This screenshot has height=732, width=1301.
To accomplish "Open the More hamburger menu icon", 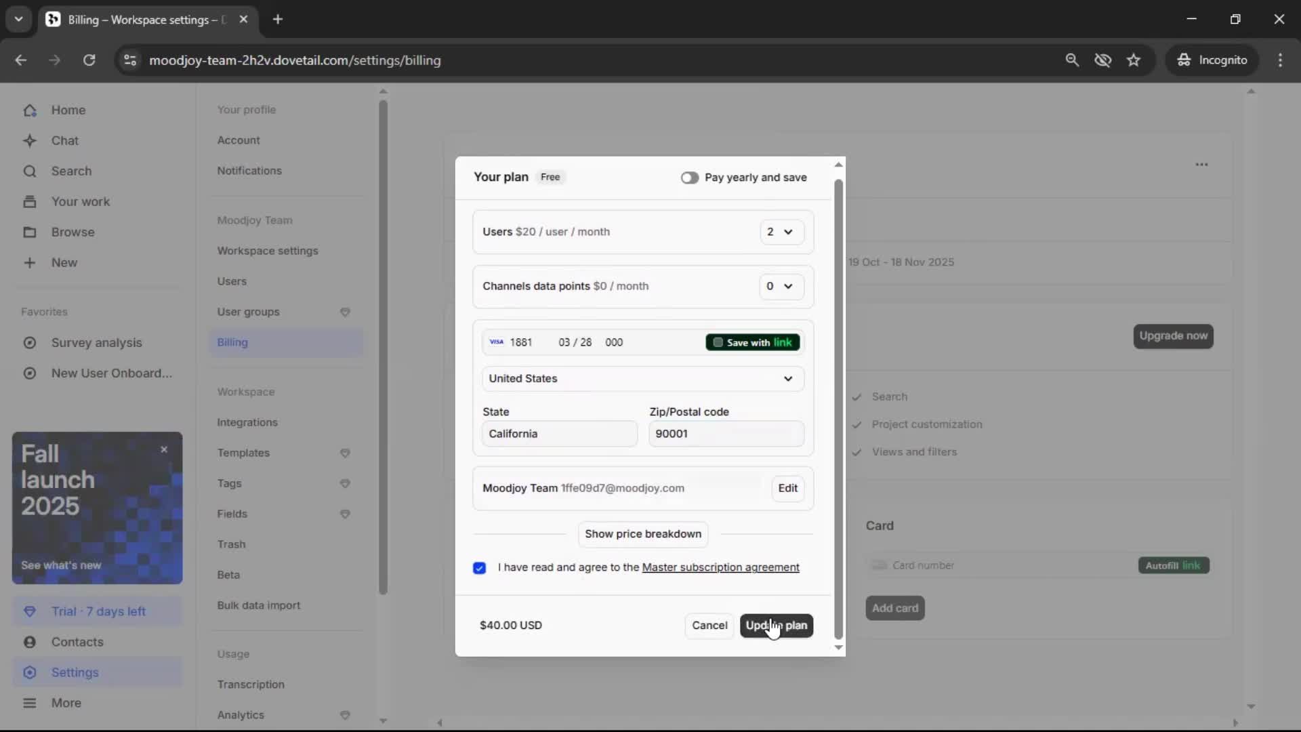I will [30, 703].
